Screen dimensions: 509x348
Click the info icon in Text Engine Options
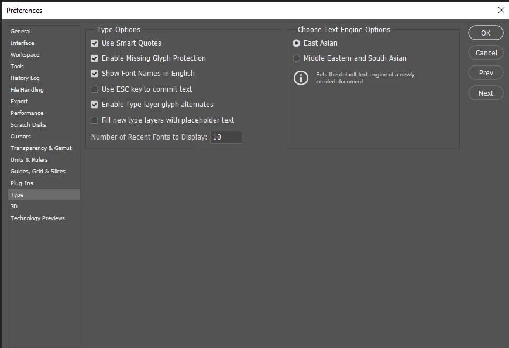point(301,78)
